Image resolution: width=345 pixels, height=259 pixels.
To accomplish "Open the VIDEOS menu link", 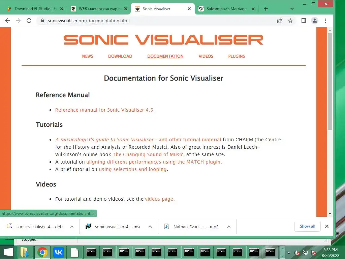I will (206, 56).
